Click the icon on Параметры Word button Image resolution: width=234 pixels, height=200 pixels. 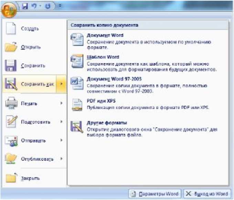pos(134,194)
